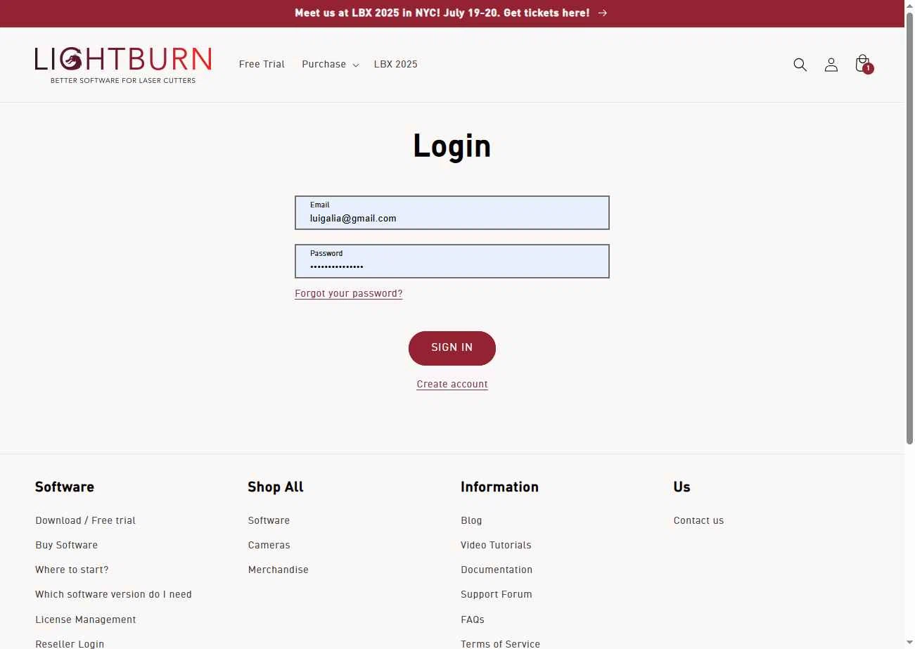Open Buy Software footer link

(66, 545)
